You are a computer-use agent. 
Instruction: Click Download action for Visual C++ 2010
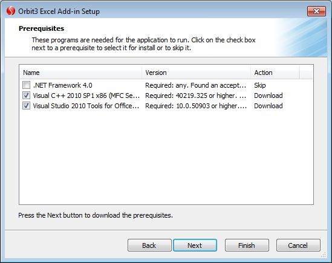point(269,96)
